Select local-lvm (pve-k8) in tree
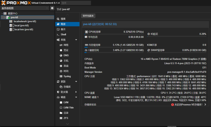 24,29
